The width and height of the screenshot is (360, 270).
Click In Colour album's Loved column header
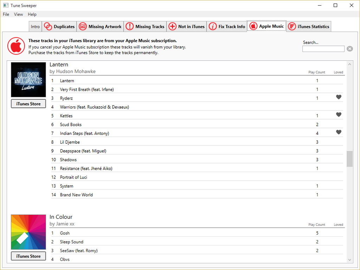click(339, 225)
